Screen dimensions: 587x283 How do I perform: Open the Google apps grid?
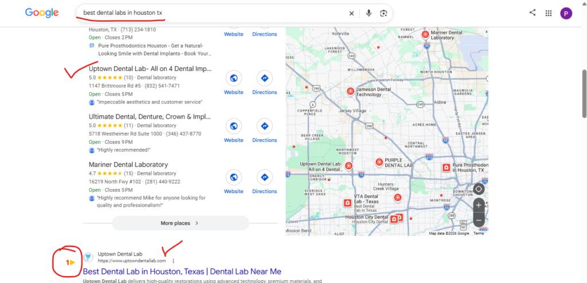tap(549, 13)
